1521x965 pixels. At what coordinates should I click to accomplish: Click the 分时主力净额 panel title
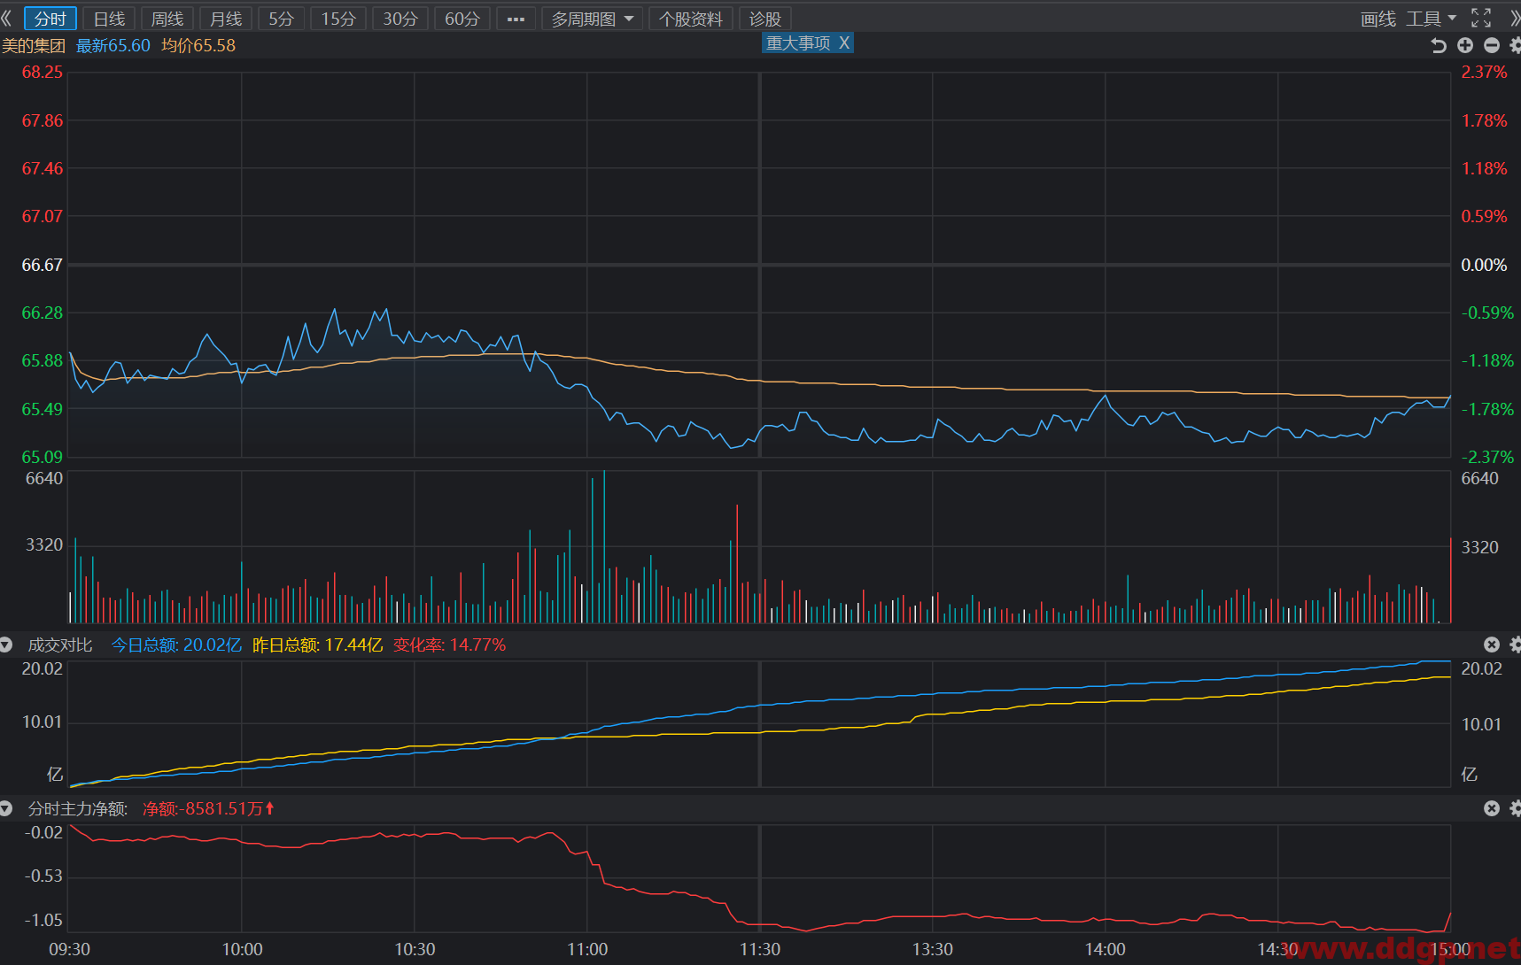point(78,808)
